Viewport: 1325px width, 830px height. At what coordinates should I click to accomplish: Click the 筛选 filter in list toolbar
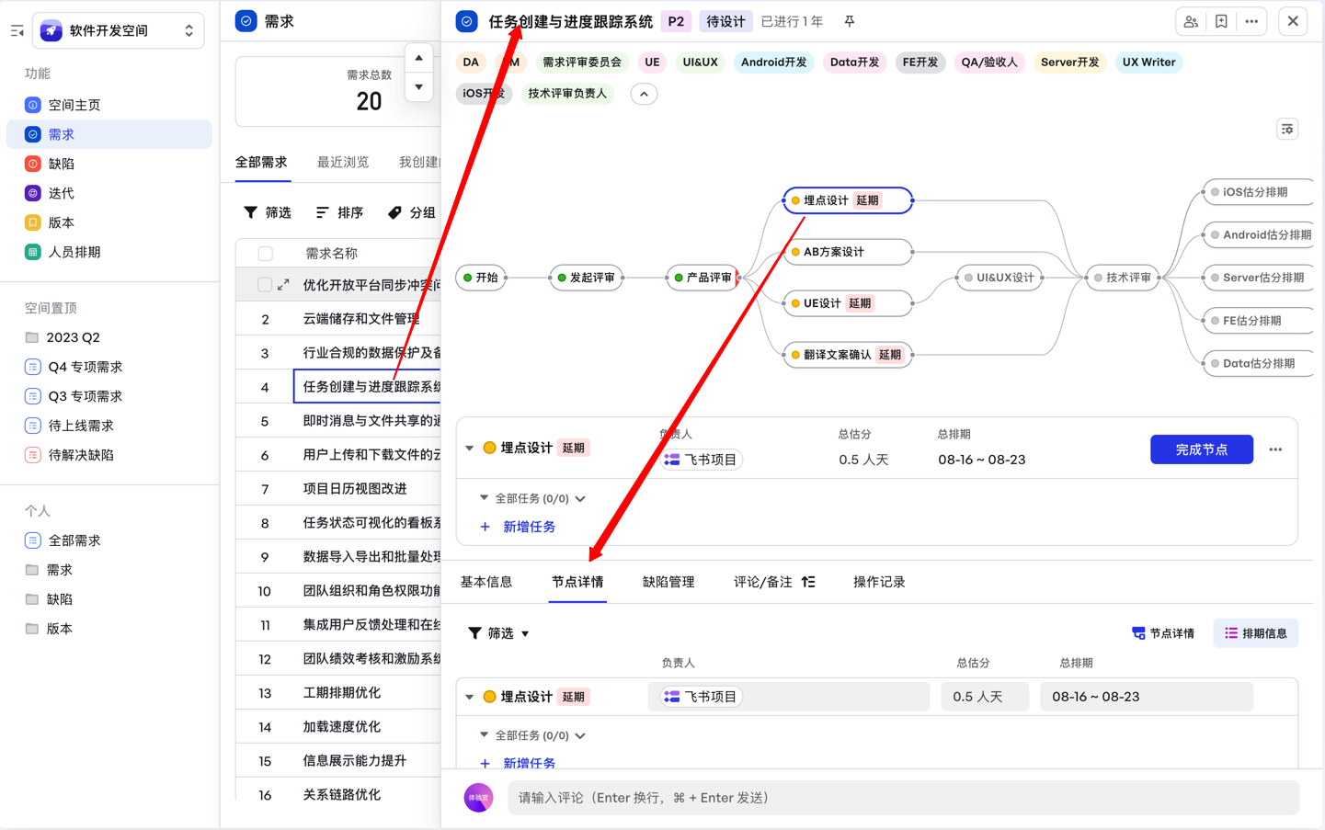[267, 212]
